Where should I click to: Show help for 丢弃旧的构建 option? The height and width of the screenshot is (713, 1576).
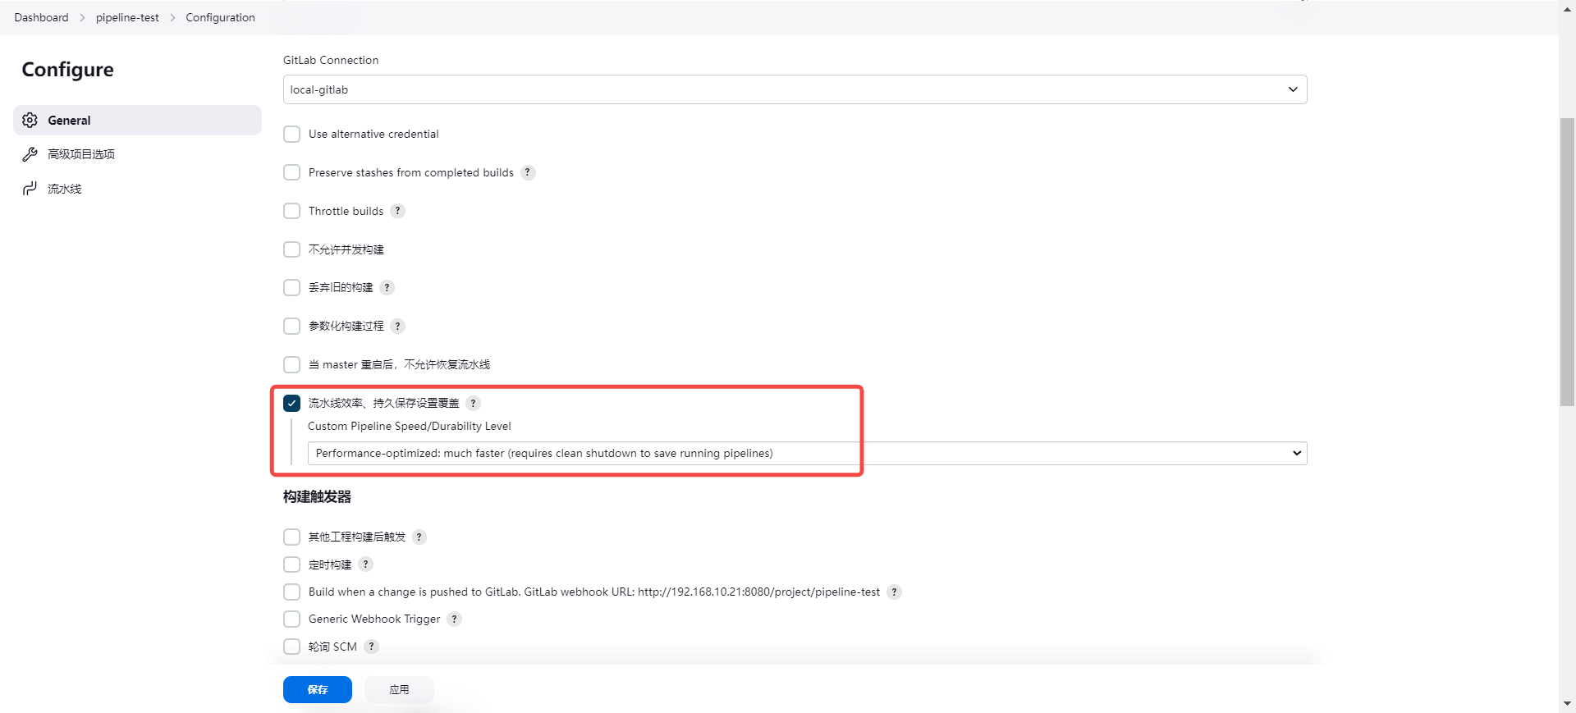coord(387,288)
